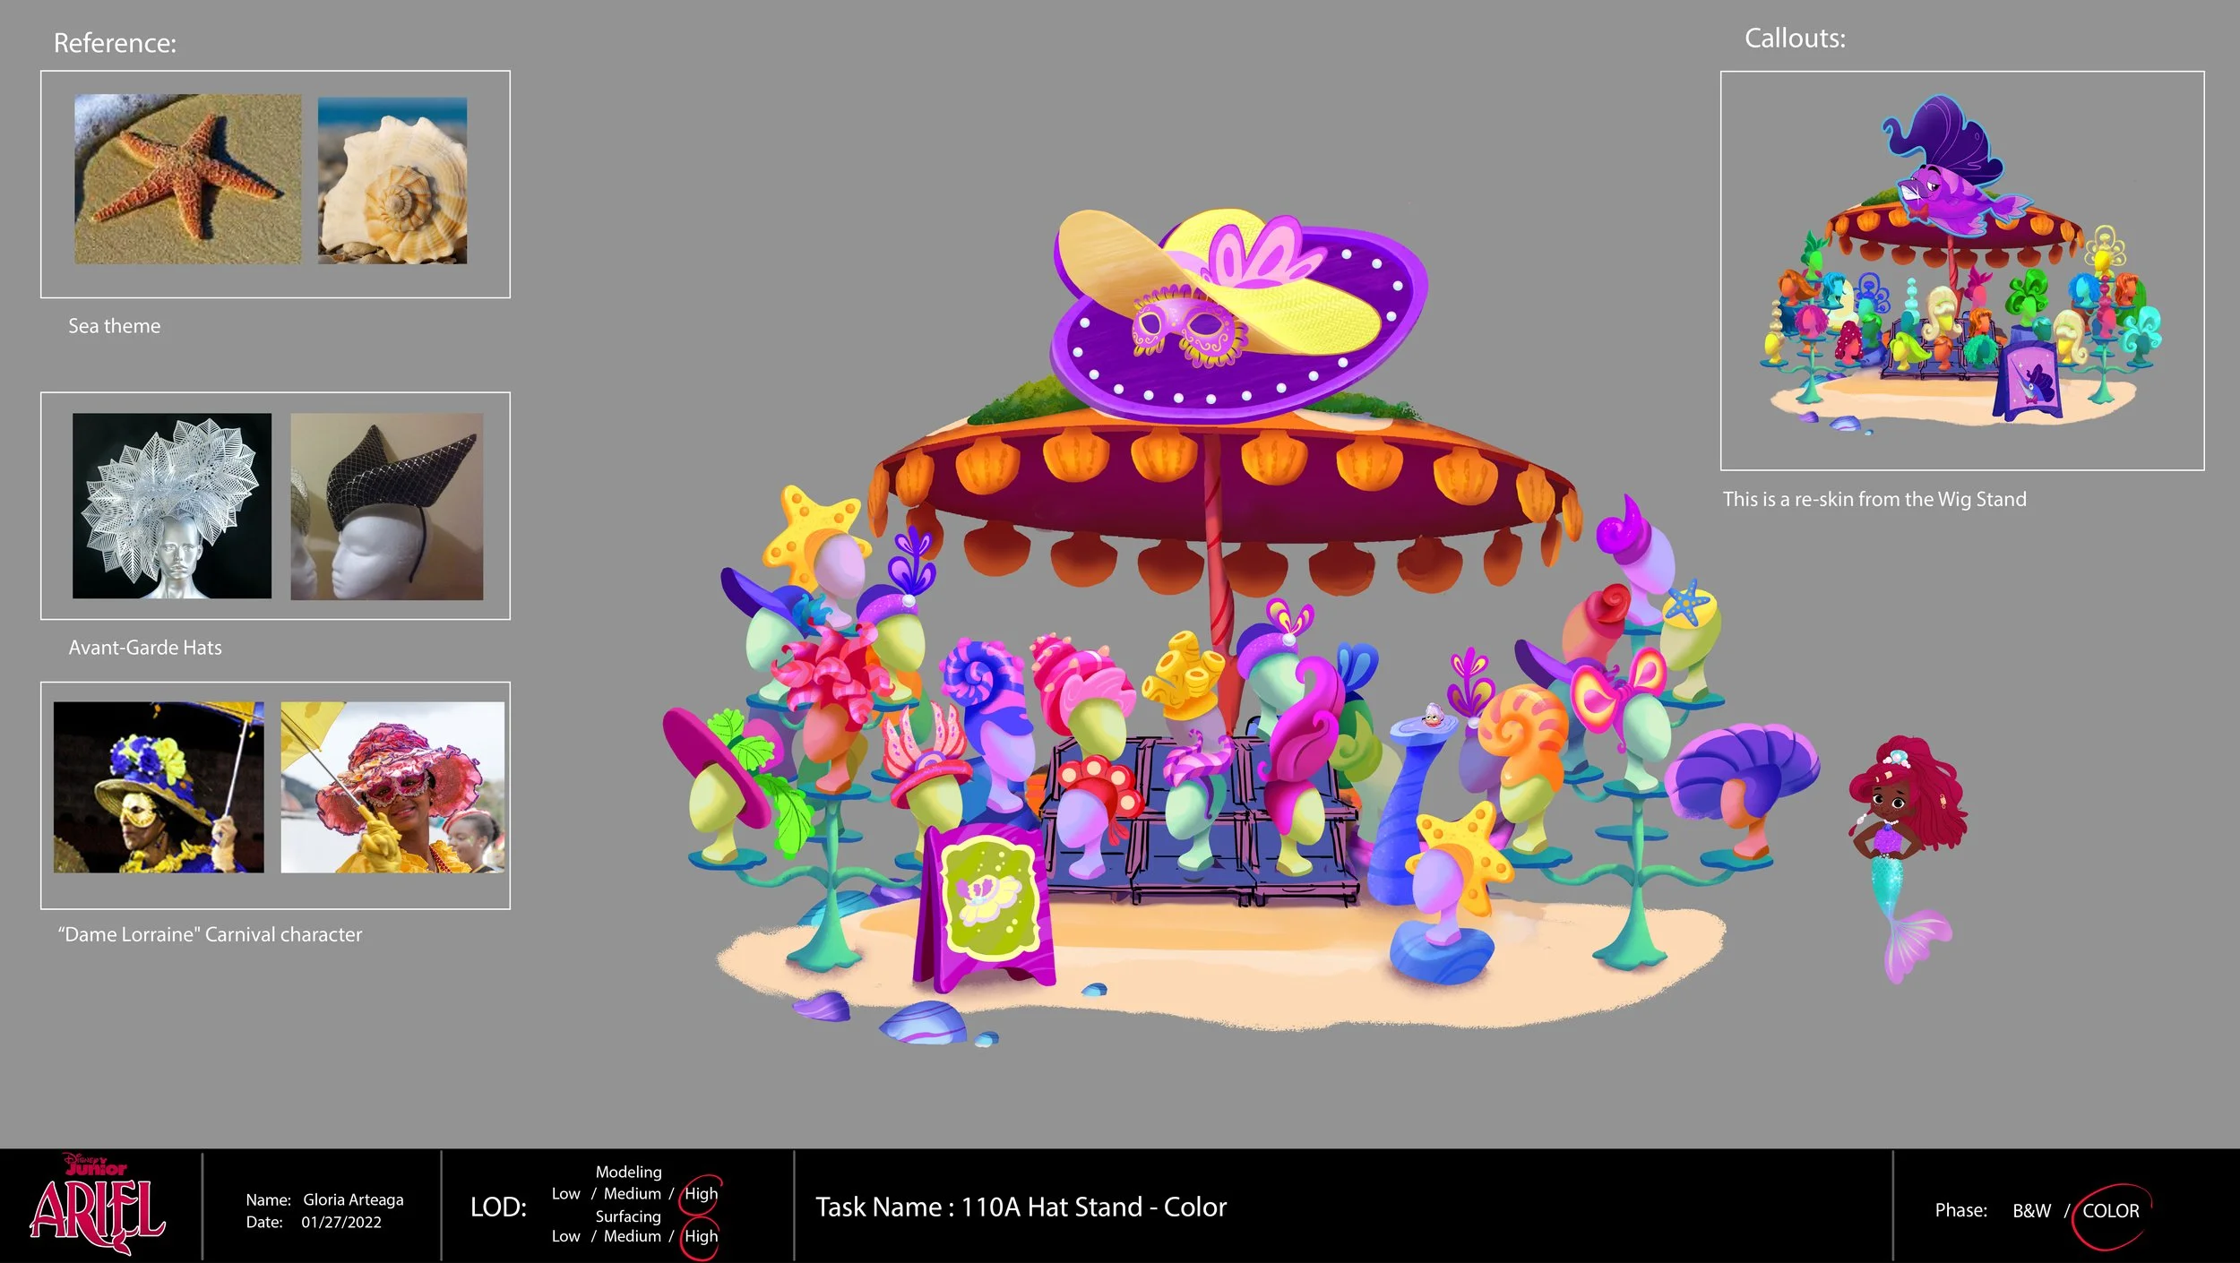Select circled "High" under Surfacing
Image resolution: width=2240 pixels, height=1263 pixels.
(701, 1237)
